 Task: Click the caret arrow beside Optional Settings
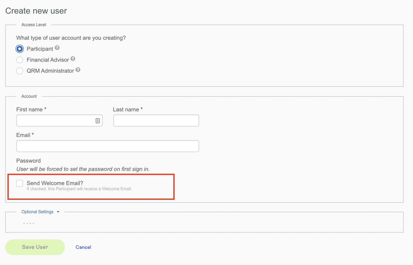click(x=58, y=212)
